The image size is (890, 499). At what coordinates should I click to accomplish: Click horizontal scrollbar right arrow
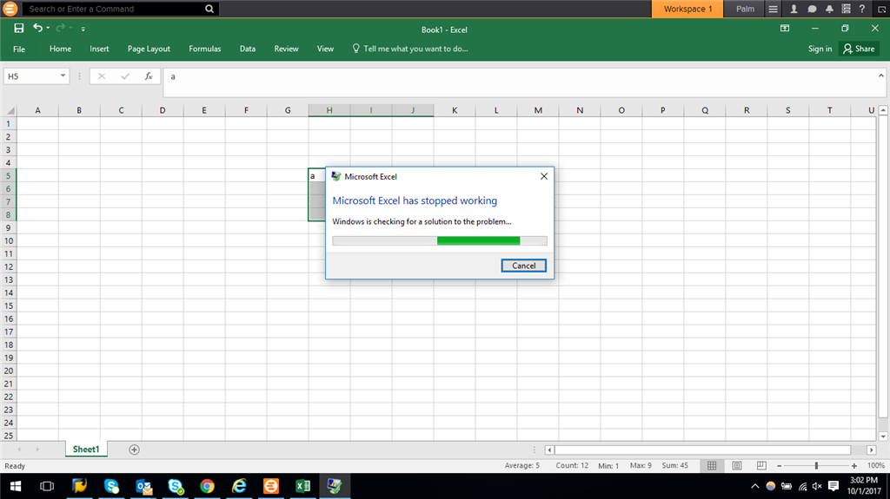[x=871, y=450]
